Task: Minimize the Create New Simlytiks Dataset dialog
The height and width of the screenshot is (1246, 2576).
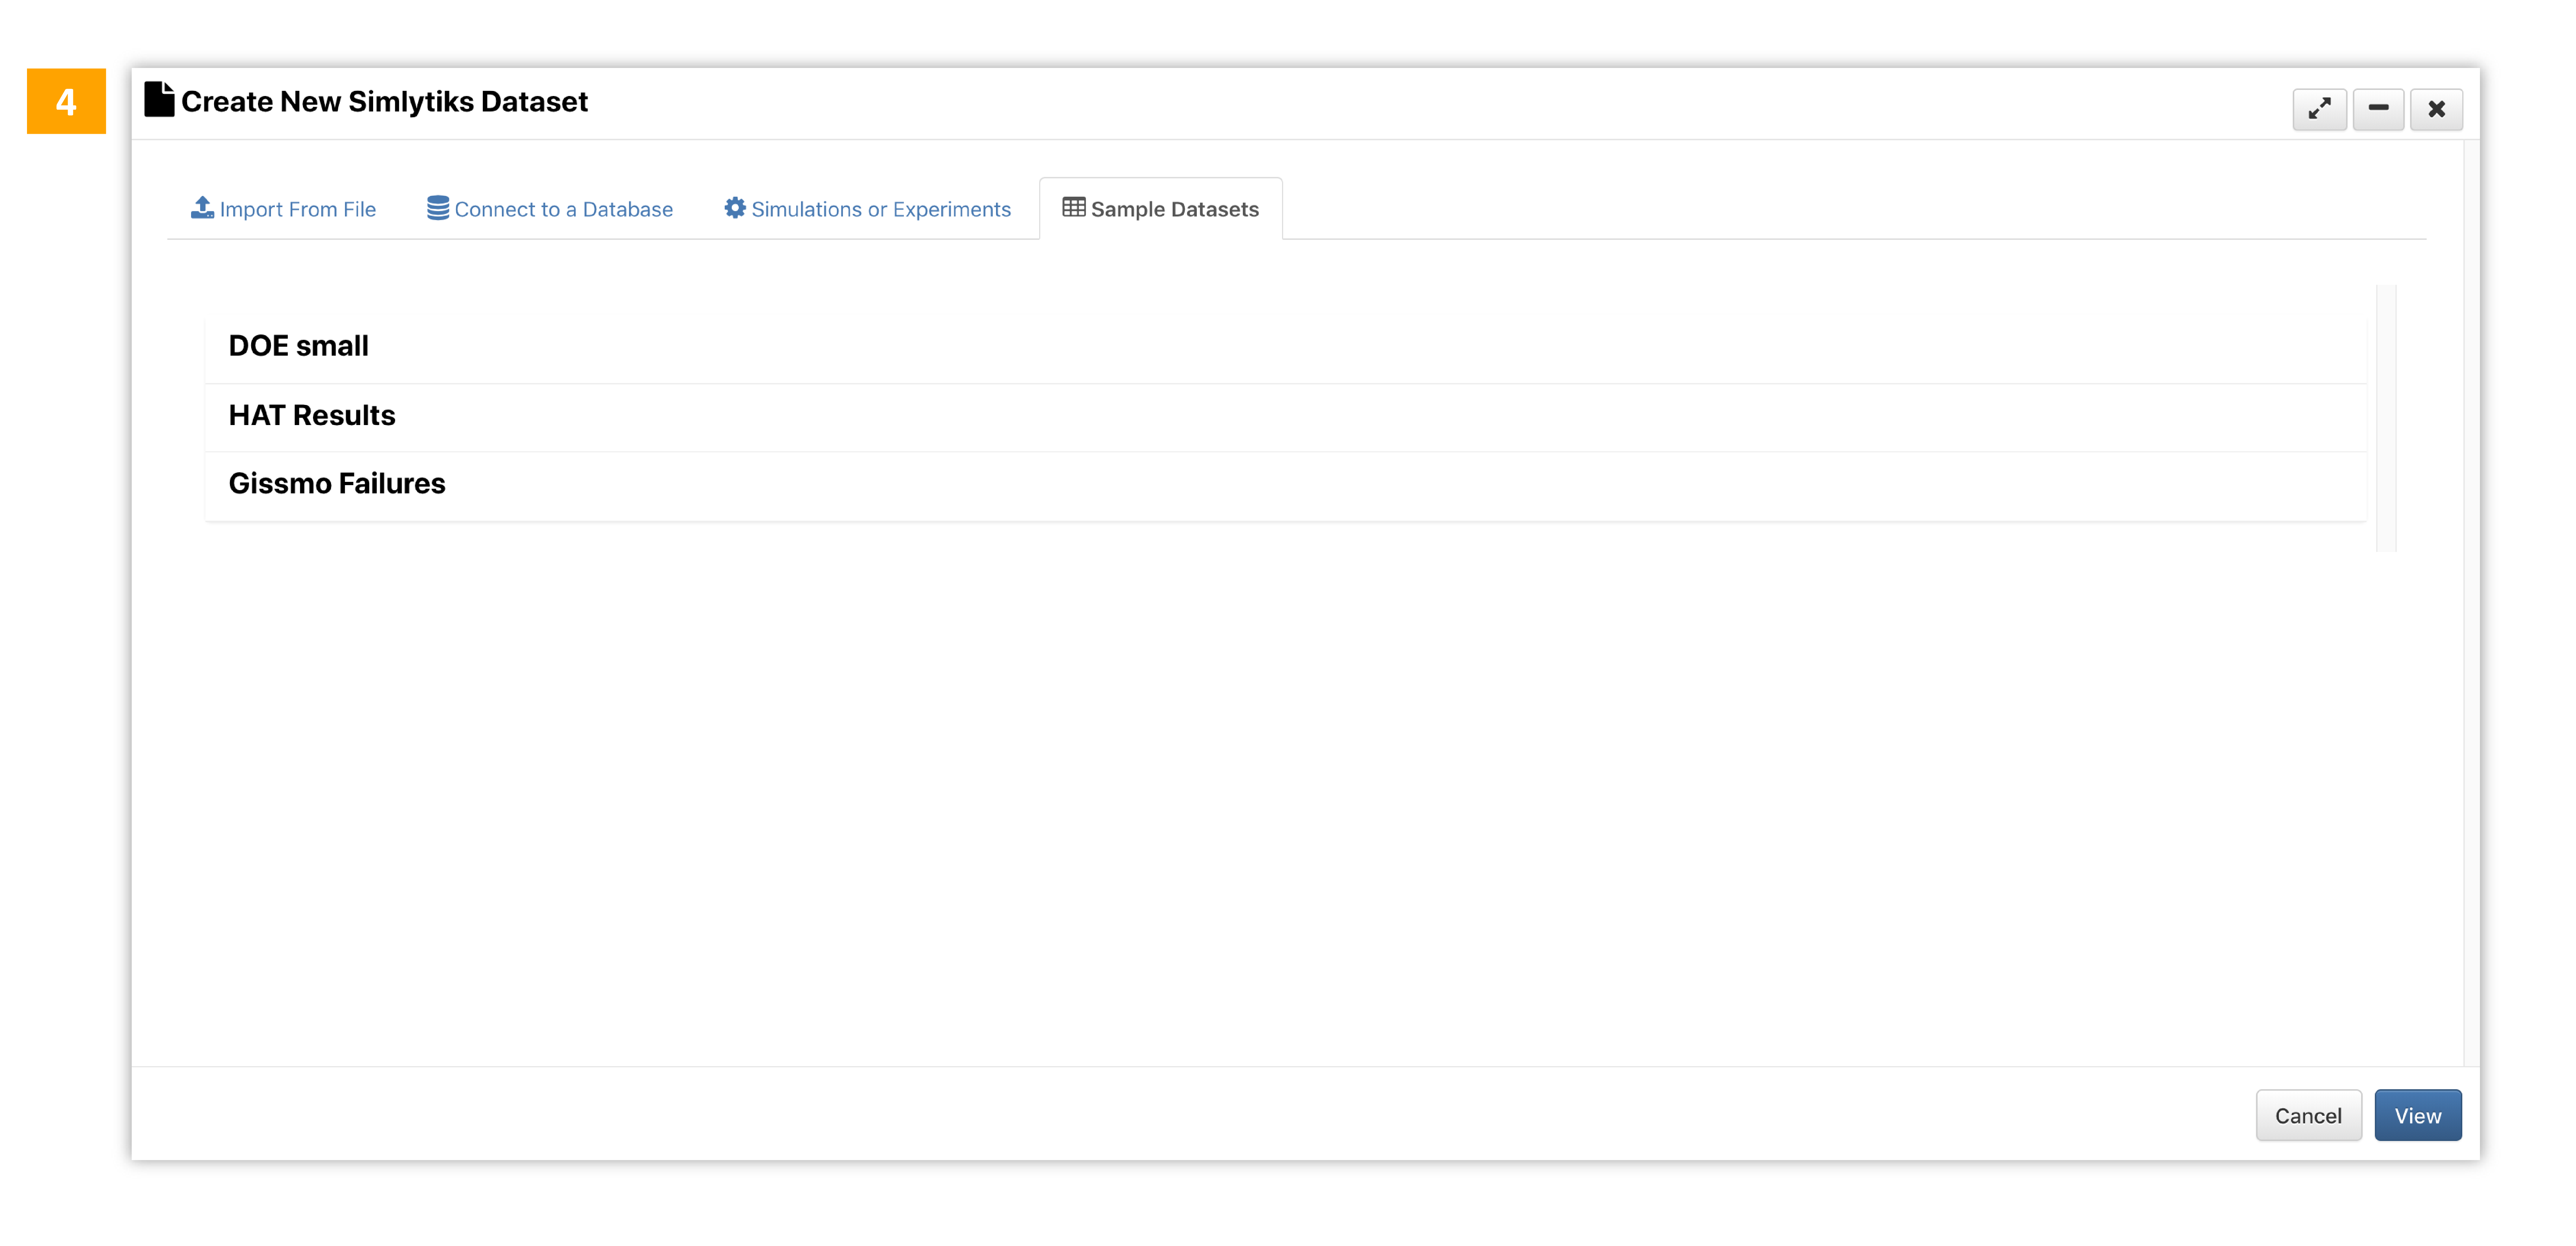Action: (2378, 109)
